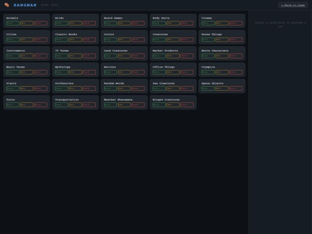This screenshot has height=234, width=312.
Task: Preview Mythology Hard set
Action: coord(90,72)
